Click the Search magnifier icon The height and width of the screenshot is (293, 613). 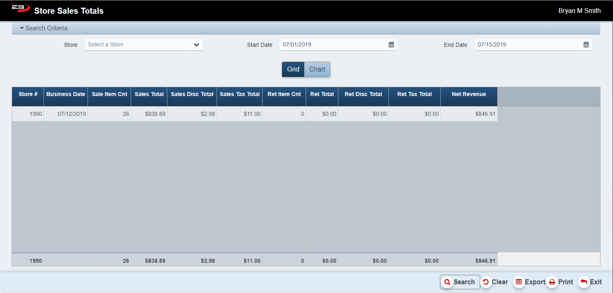(447, 282)
